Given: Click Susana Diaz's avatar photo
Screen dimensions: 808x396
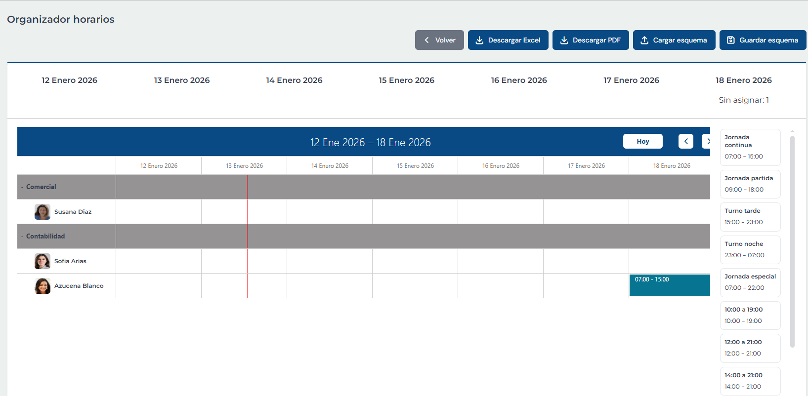Looking at the screenshot, I should tap(43, 212).
